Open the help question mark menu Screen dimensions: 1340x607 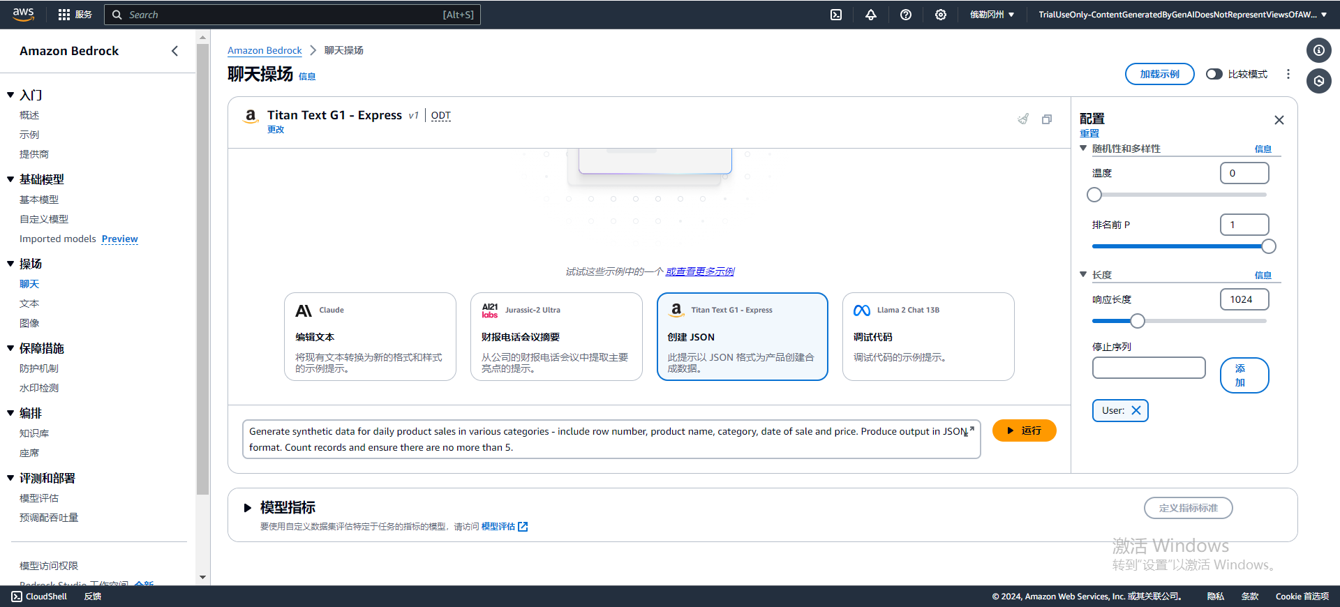click(x=906, y=15)
